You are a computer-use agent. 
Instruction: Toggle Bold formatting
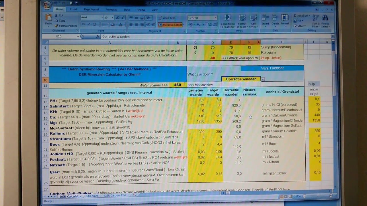83,25
